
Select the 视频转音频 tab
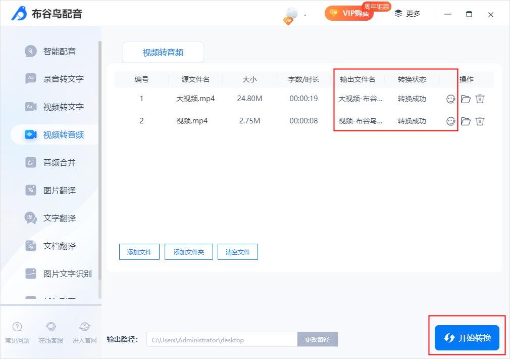(163, 52)
